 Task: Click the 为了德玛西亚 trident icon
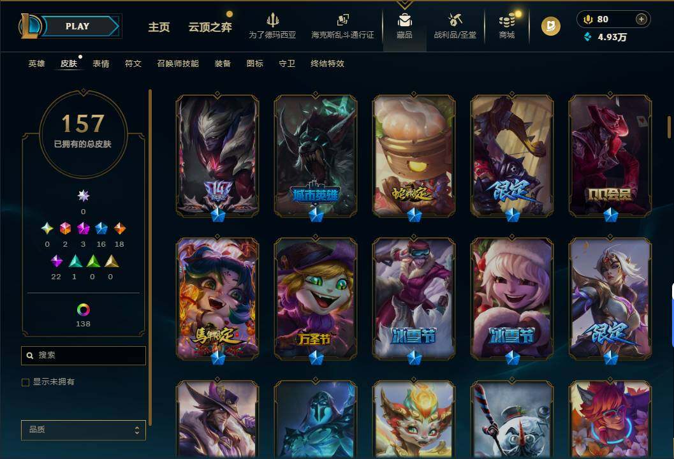tap(272, 20)
